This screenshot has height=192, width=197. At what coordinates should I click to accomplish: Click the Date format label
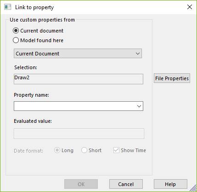point(28,151)
